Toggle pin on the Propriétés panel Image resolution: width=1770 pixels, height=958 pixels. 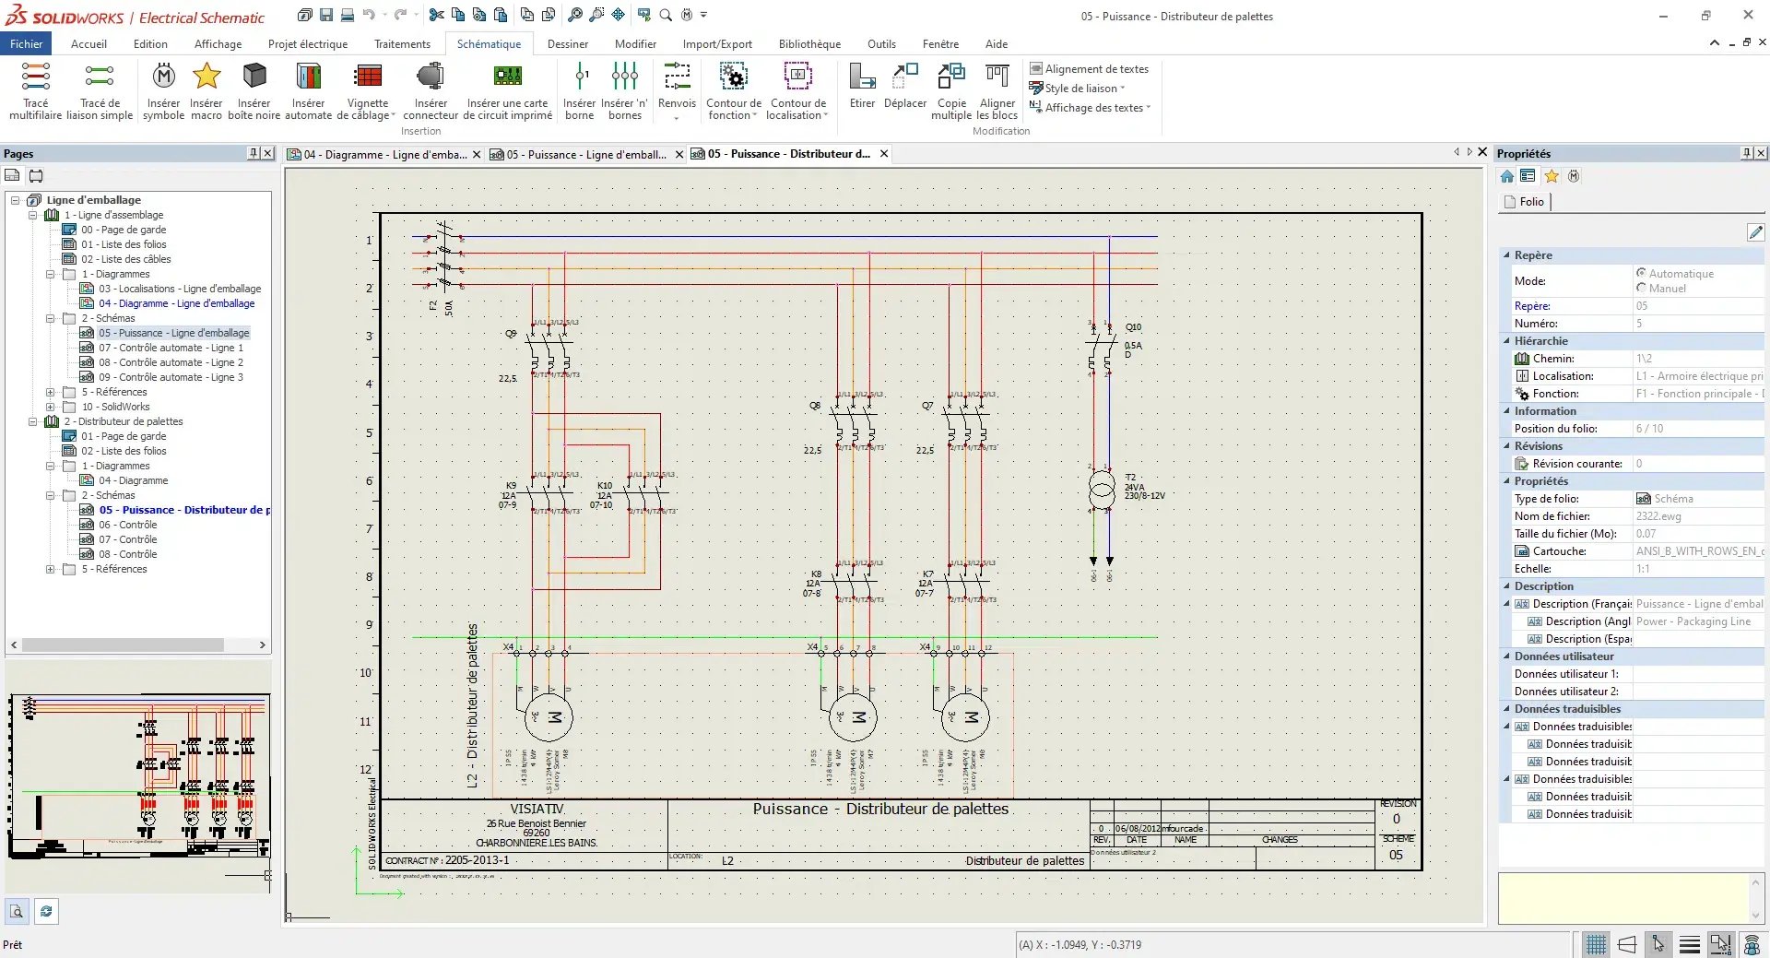click(1746, 153)
